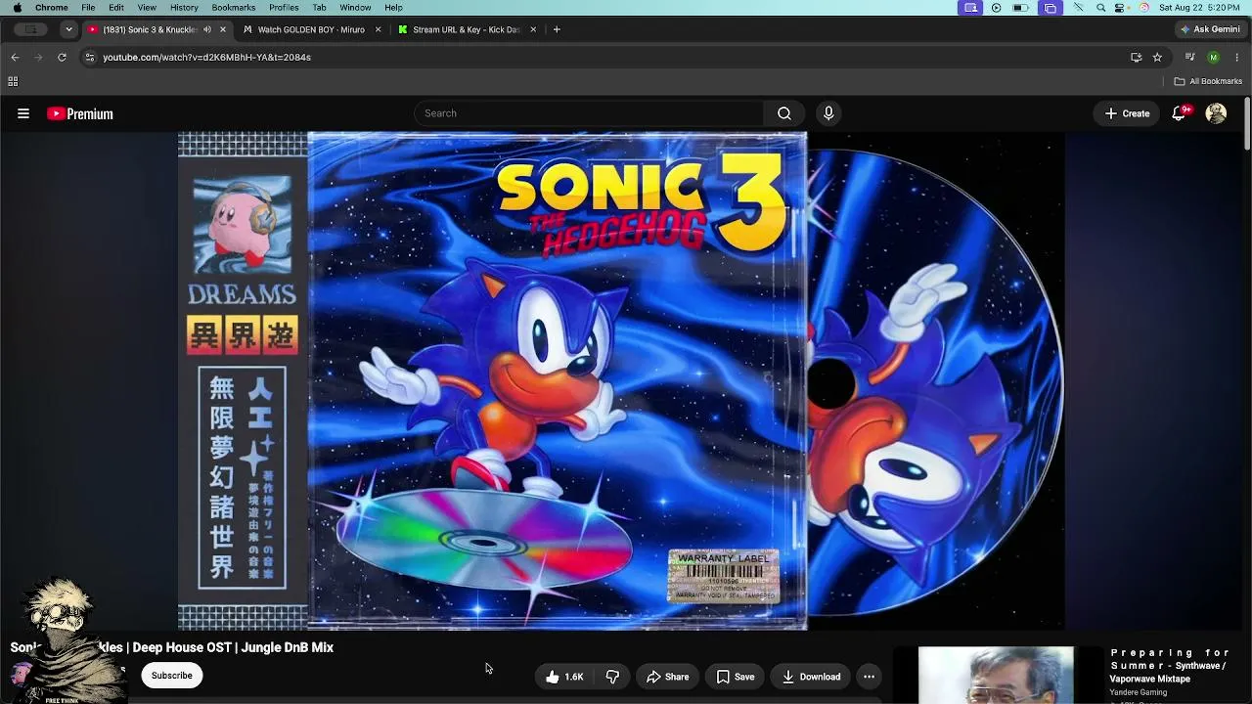Switch to Watch GOLDEN BOY - Miruro tab
This screenshot has height=704, width=1252.
click(311, 29)
